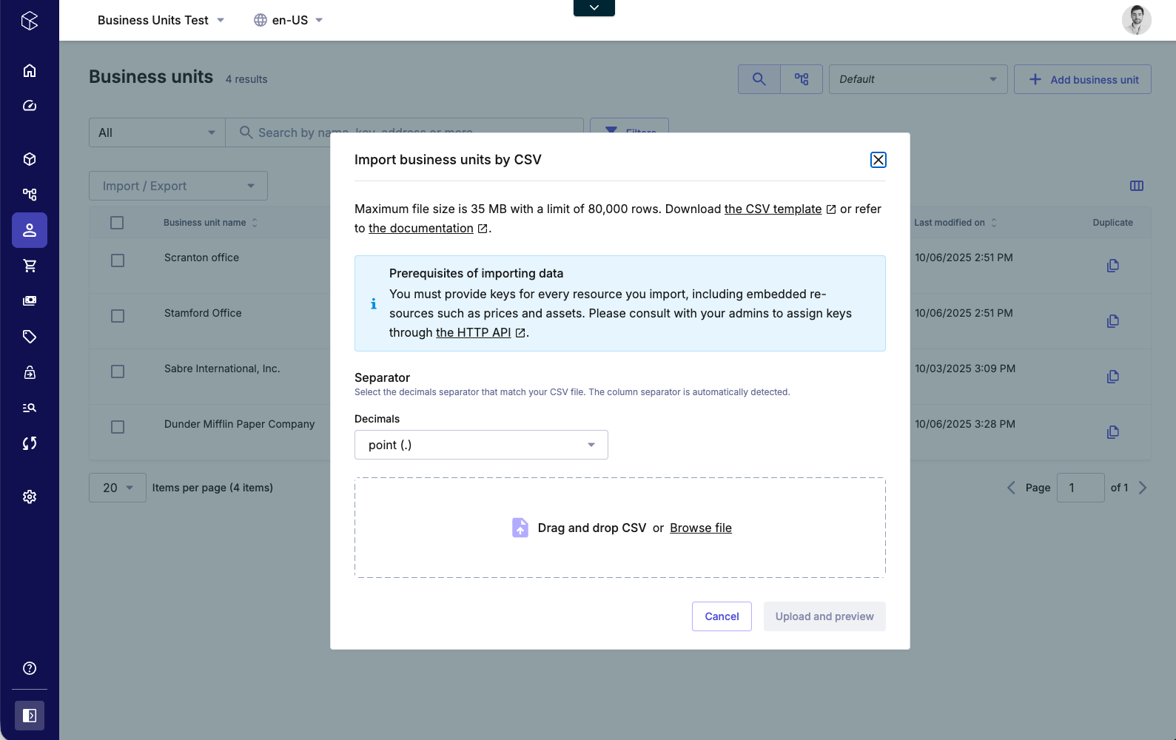1176x740 pixels.
Task: Select the Scranton office checkbox
Action: pyautogui.click(x=118, y=260)
